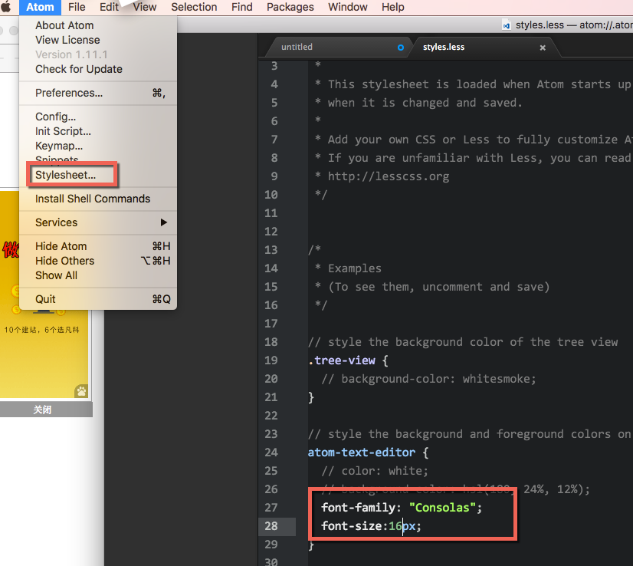Select View License menu entry
This screenshot has height=566, width=633.
pos(98,40)
